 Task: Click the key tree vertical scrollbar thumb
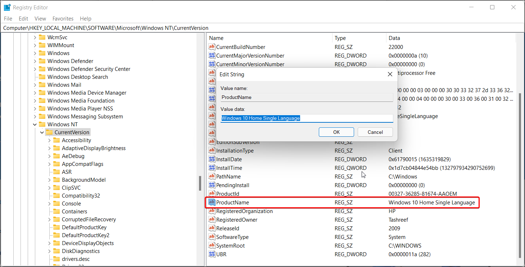point(200,183)
